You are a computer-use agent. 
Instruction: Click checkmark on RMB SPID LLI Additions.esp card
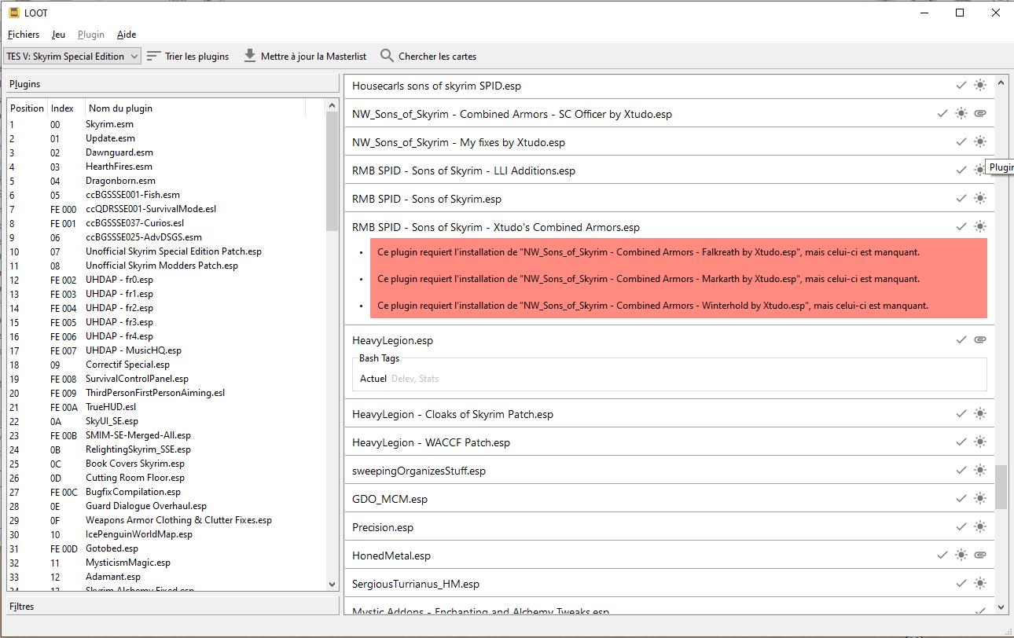pos(961,170)
